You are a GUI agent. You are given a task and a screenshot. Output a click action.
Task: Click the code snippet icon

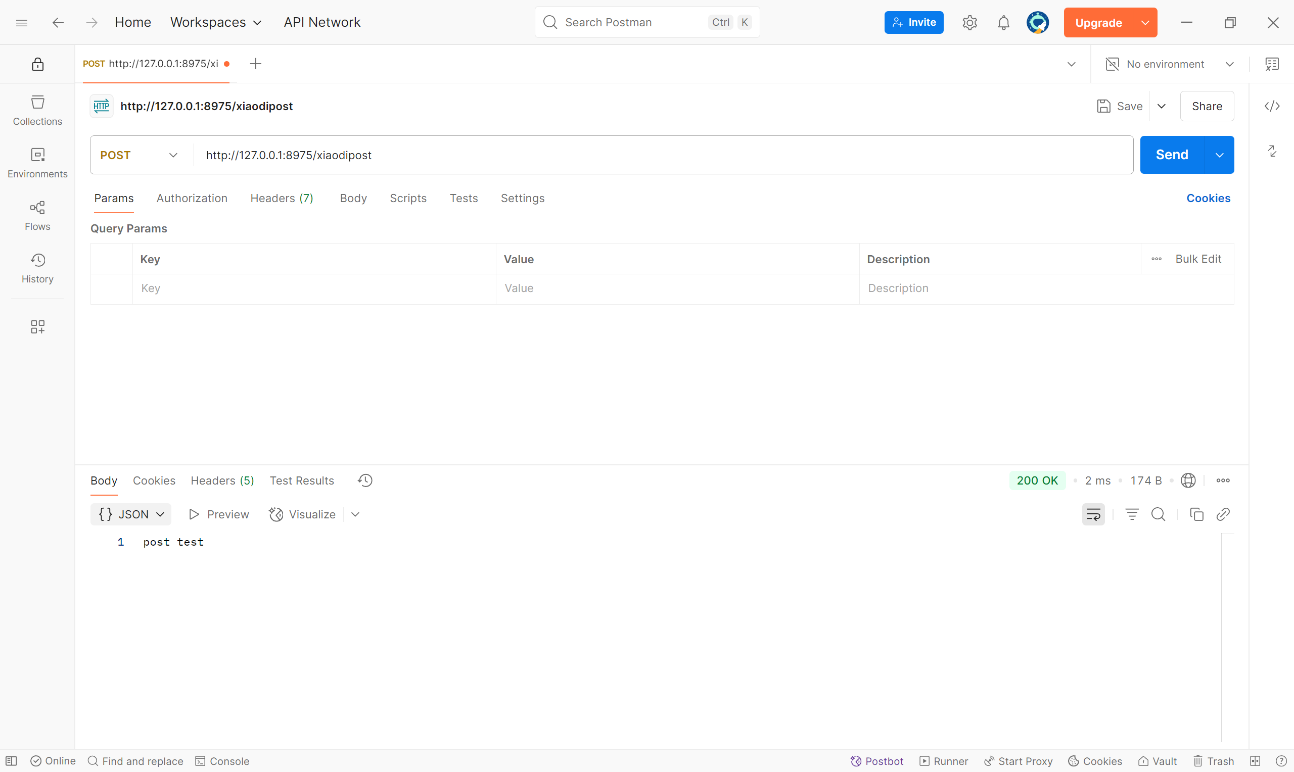pos(1272,106)
